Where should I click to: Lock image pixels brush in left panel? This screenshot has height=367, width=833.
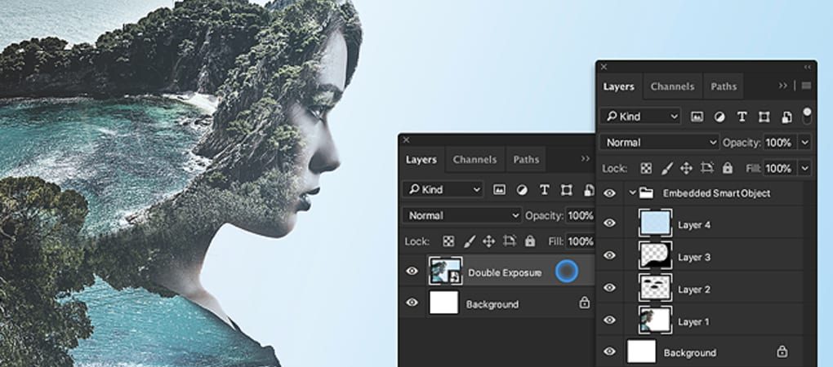(469, 241)
